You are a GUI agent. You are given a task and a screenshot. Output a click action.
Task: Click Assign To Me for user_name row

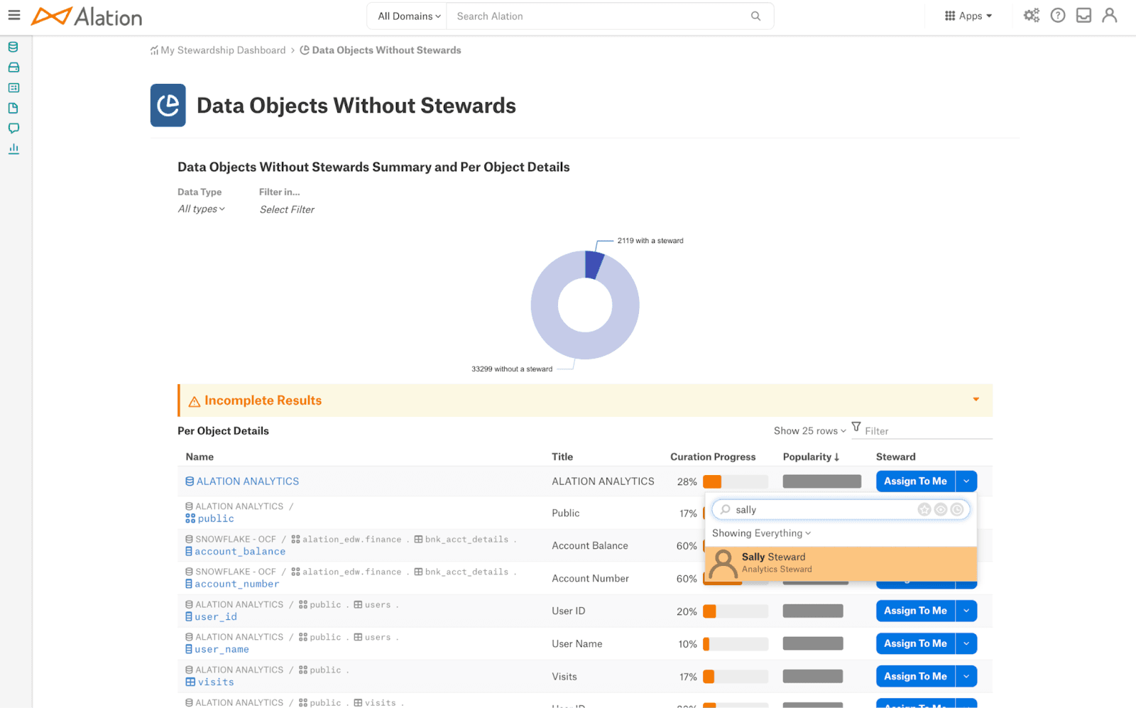915,643
